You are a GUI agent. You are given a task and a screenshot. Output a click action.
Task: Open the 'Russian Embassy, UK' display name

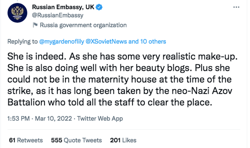[63, 7]
